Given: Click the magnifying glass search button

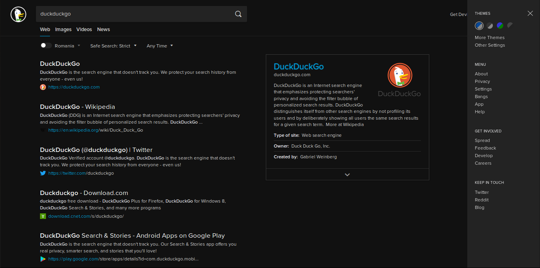Looking at the screenshot, I should pyautogui.click(x=238, y=14).
